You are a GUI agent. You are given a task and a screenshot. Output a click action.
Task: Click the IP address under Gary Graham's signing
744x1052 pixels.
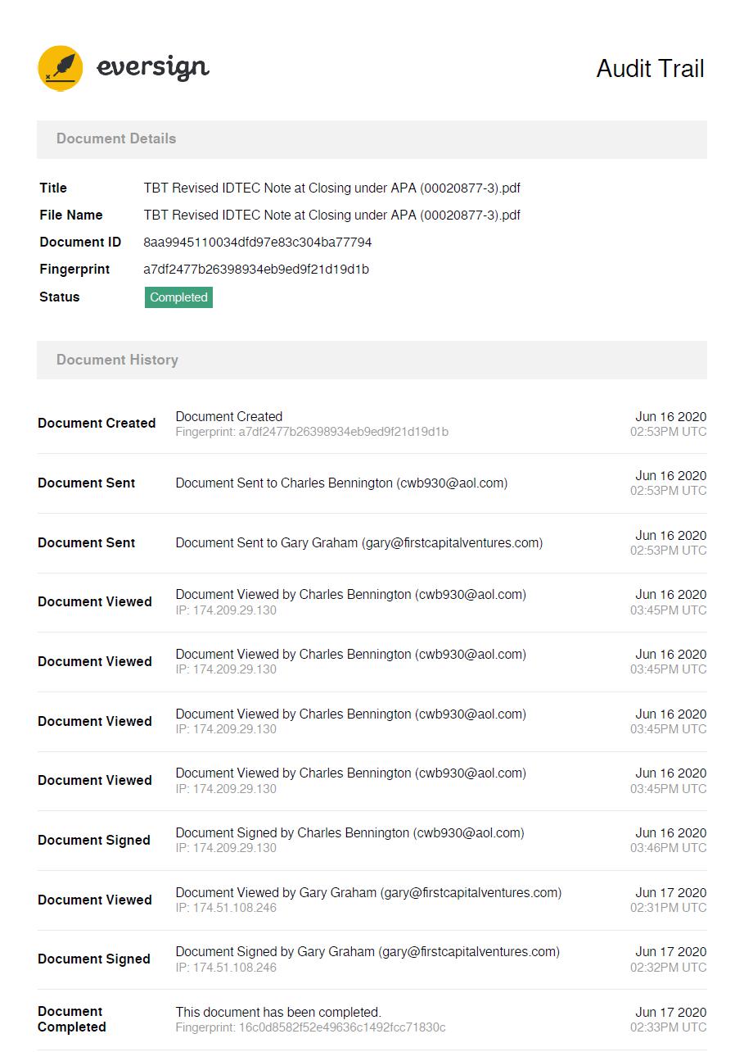pos(226,968)
